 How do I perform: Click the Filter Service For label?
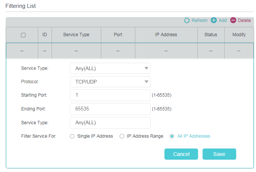point(39,136)
